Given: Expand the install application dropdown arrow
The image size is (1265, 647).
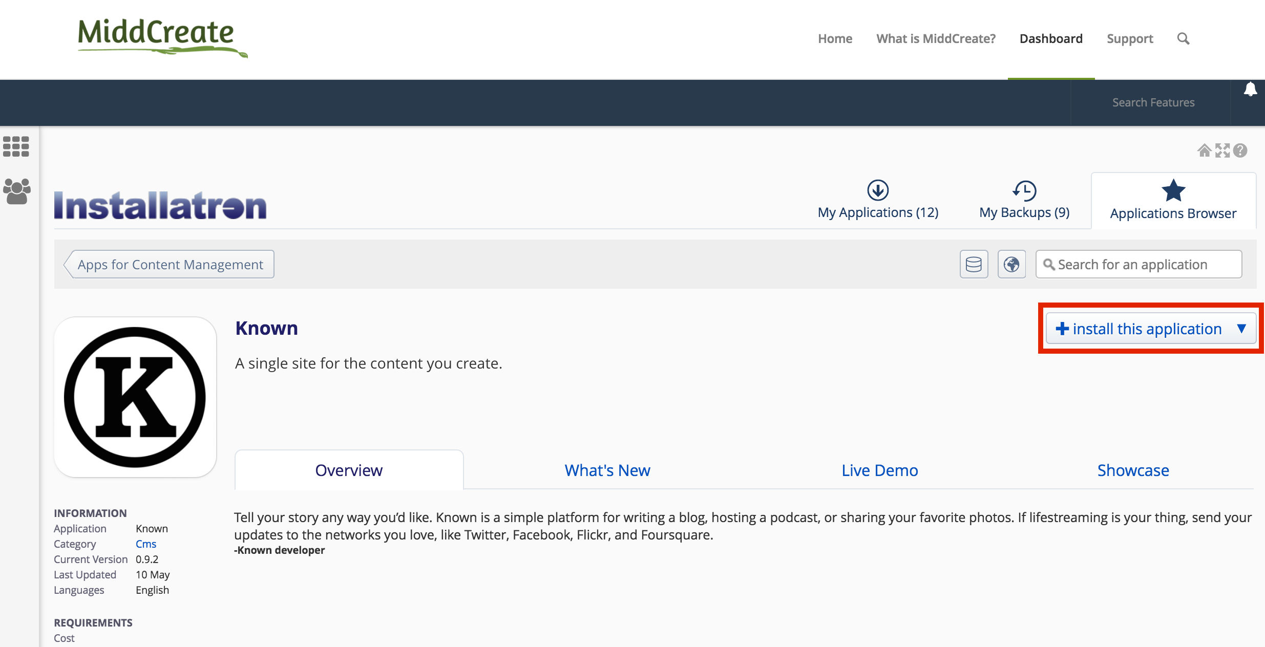Looking at the screenshot, I should pos(1241,329).
